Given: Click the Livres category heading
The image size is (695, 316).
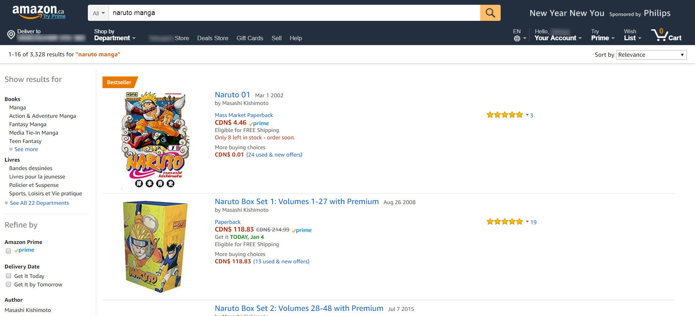Looking at the screenshot, I should 12,160.
